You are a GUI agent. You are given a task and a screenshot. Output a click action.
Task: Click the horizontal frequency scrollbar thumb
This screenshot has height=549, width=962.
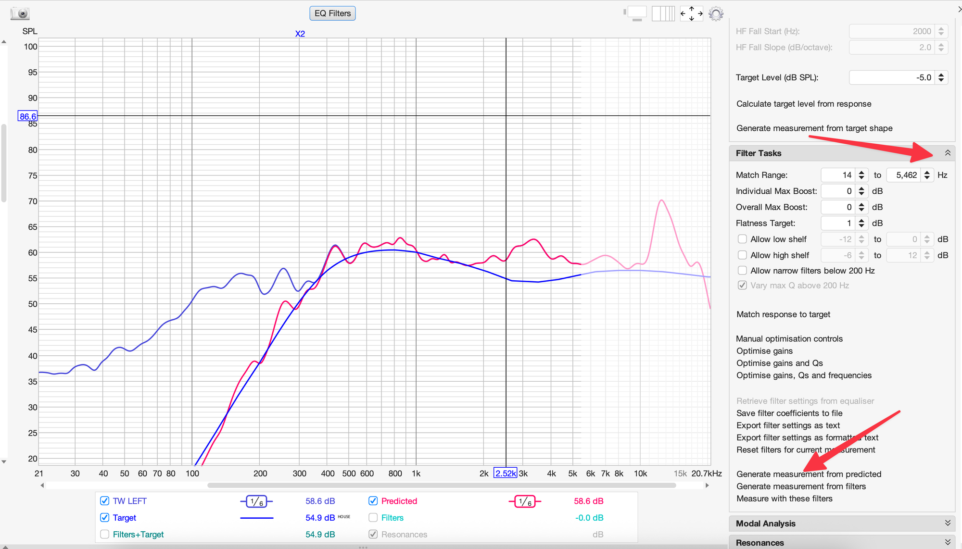pos(441,486)
